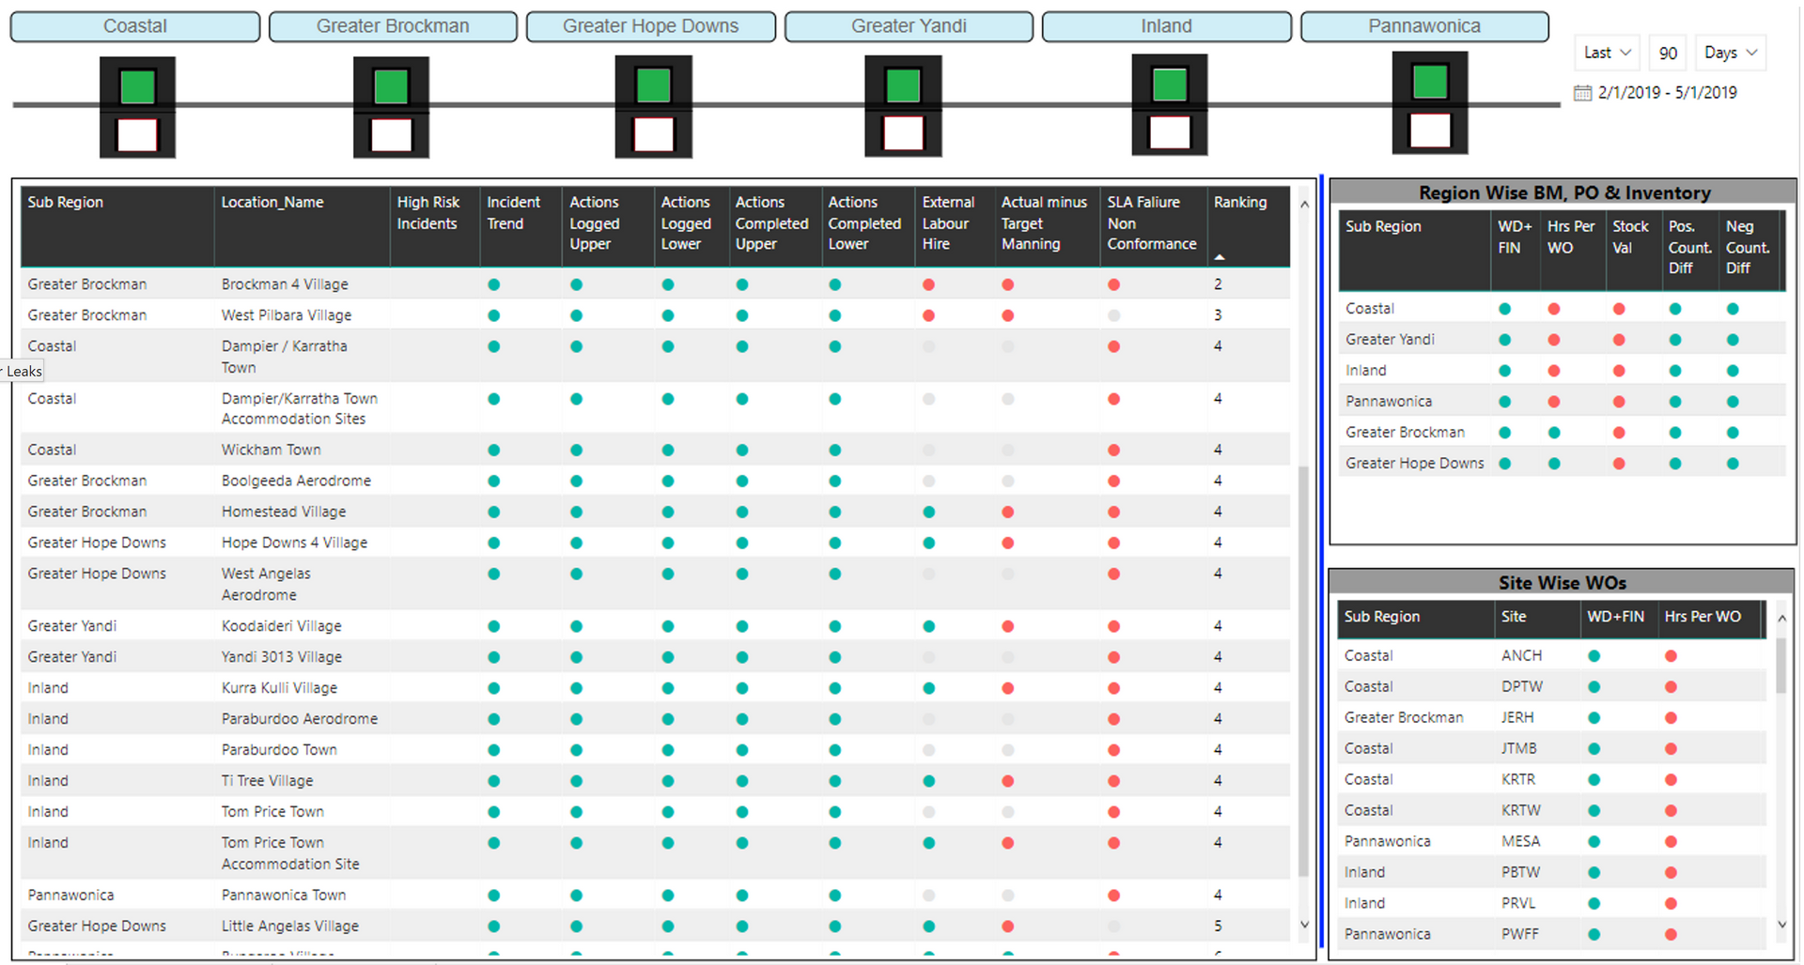Select the Pannawonica region tab
1804x965 pixels.
pos(1423,26)
